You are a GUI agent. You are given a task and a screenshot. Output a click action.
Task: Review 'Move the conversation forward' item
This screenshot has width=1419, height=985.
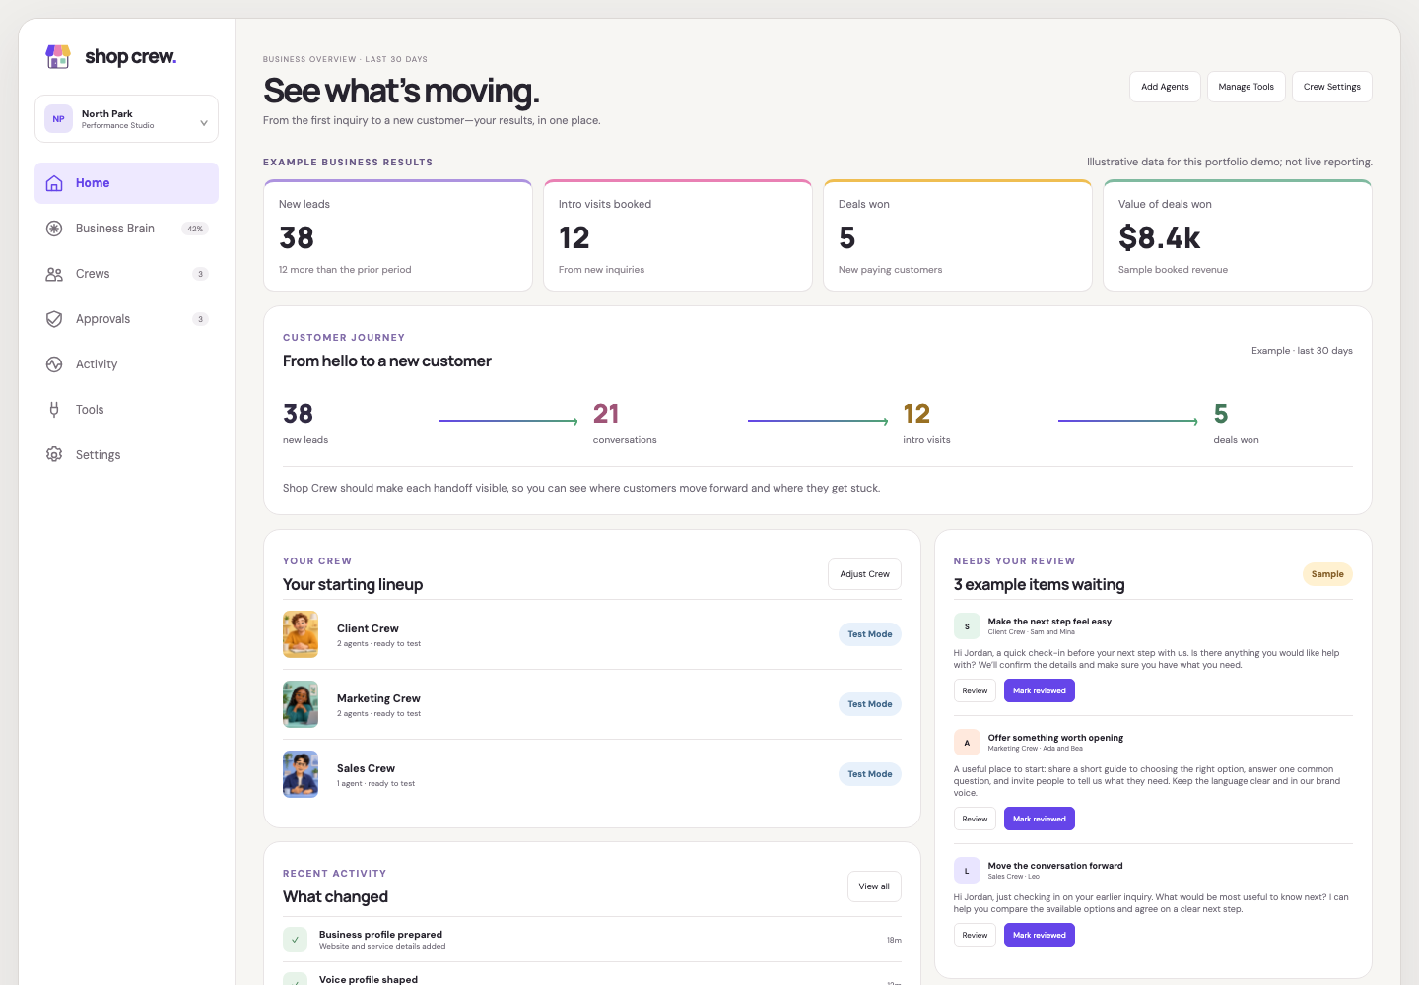pyautogui.click(x=975, y=935)
